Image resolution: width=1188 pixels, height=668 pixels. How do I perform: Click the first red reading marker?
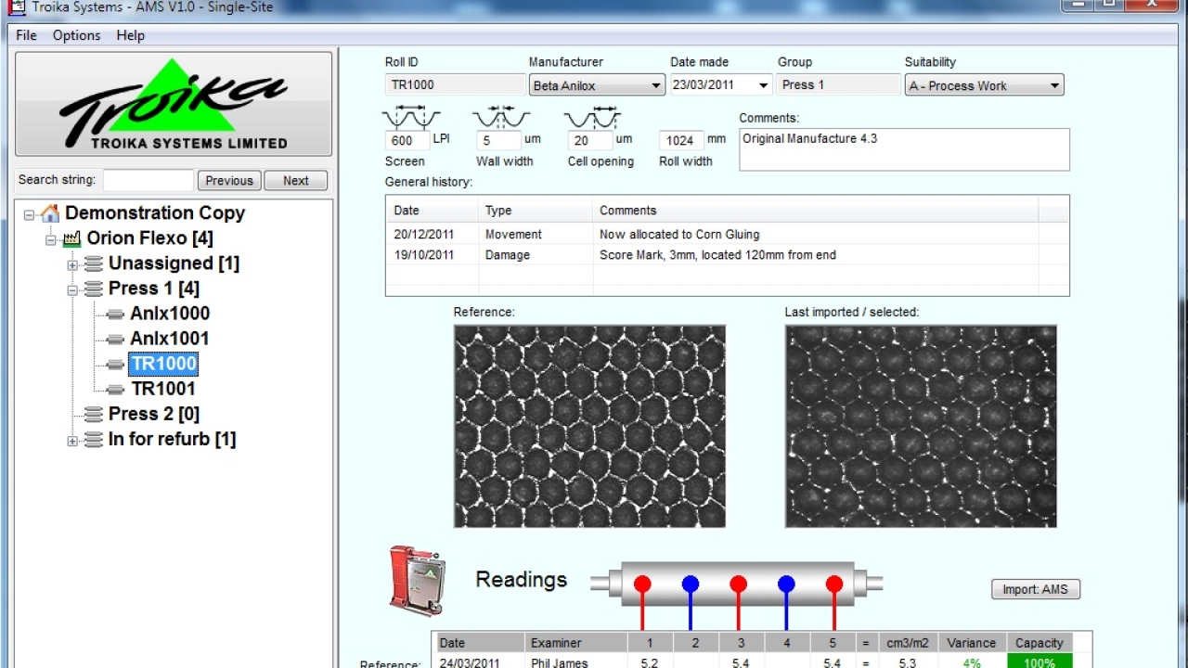click(642, 584)
